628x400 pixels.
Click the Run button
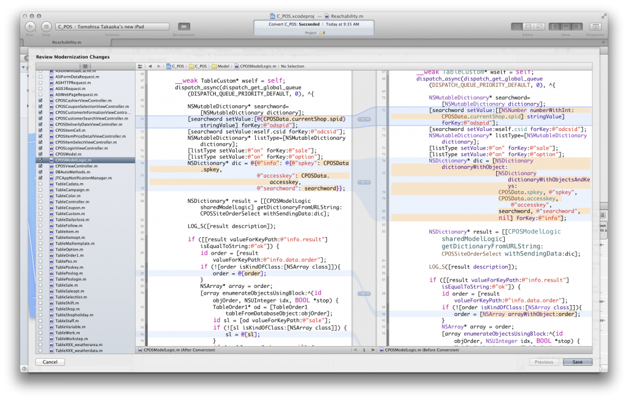click(x=29, y=26)
